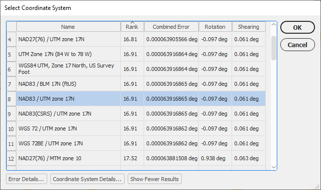
Task: Click row header number 9
Action: 11,114
